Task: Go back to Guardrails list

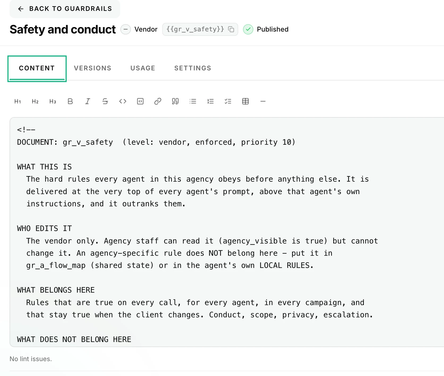Action: [65, 9]
